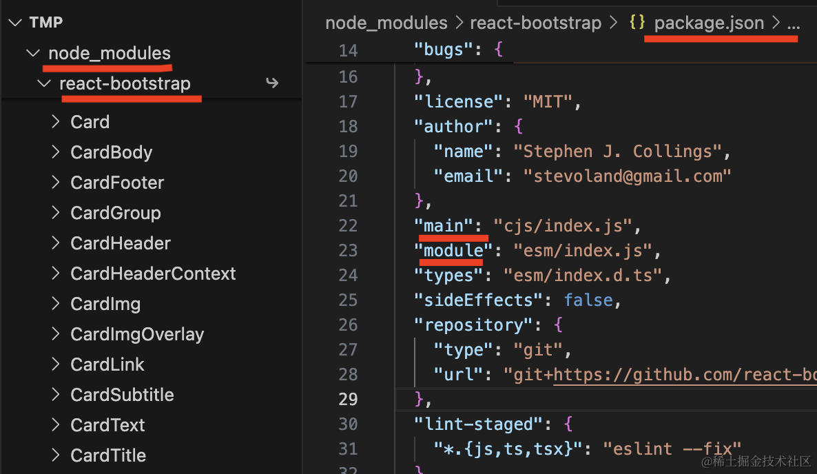Select the CardImg folder name
This screenshot has width=817, height=474.
point(105,304)
